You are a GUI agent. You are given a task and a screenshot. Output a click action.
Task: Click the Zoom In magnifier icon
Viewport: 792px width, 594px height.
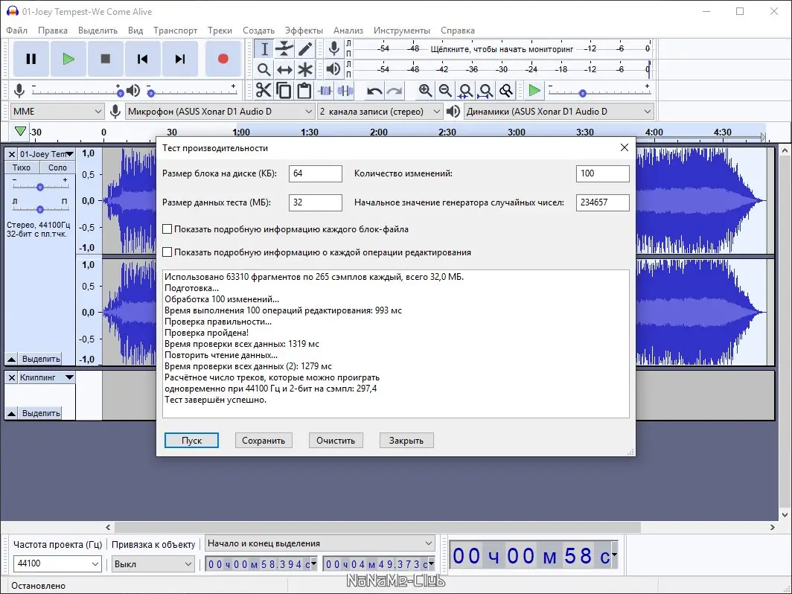(x=425, y=91)
